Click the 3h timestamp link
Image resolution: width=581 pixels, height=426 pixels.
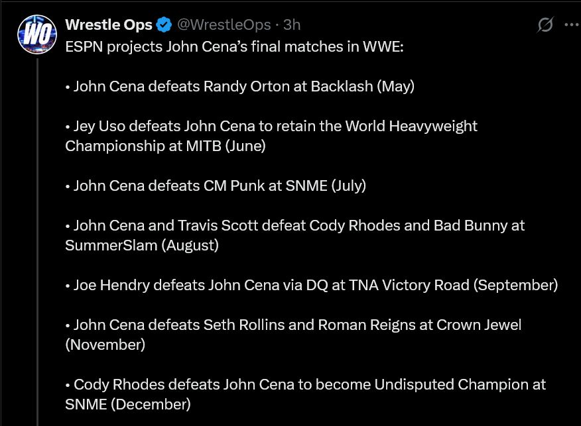click(x=292, y=25)
